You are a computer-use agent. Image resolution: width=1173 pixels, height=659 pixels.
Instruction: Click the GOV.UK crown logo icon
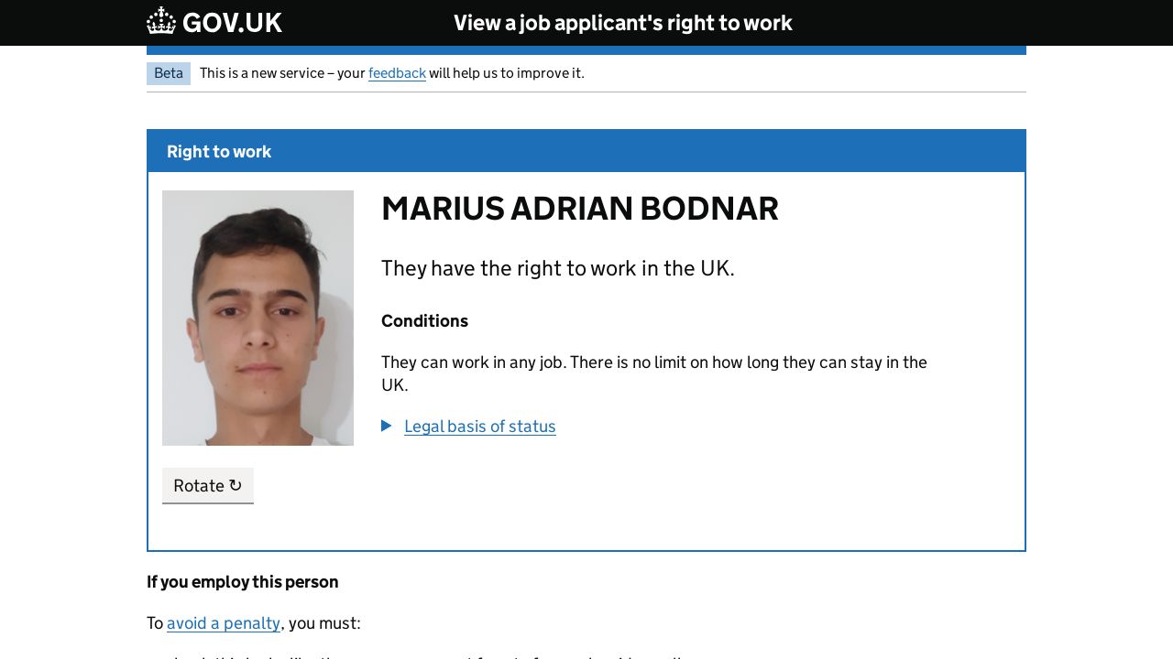(161, 21)
